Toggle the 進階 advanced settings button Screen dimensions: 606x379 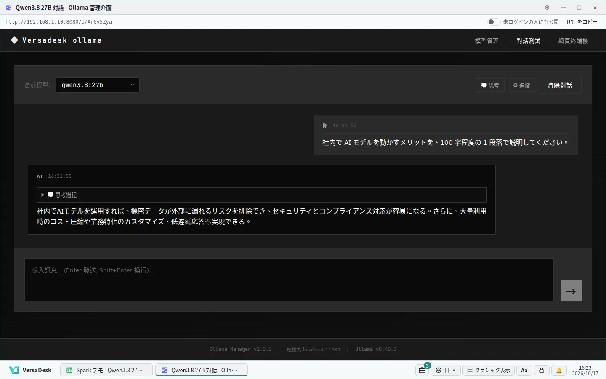[x=521, y=85]
